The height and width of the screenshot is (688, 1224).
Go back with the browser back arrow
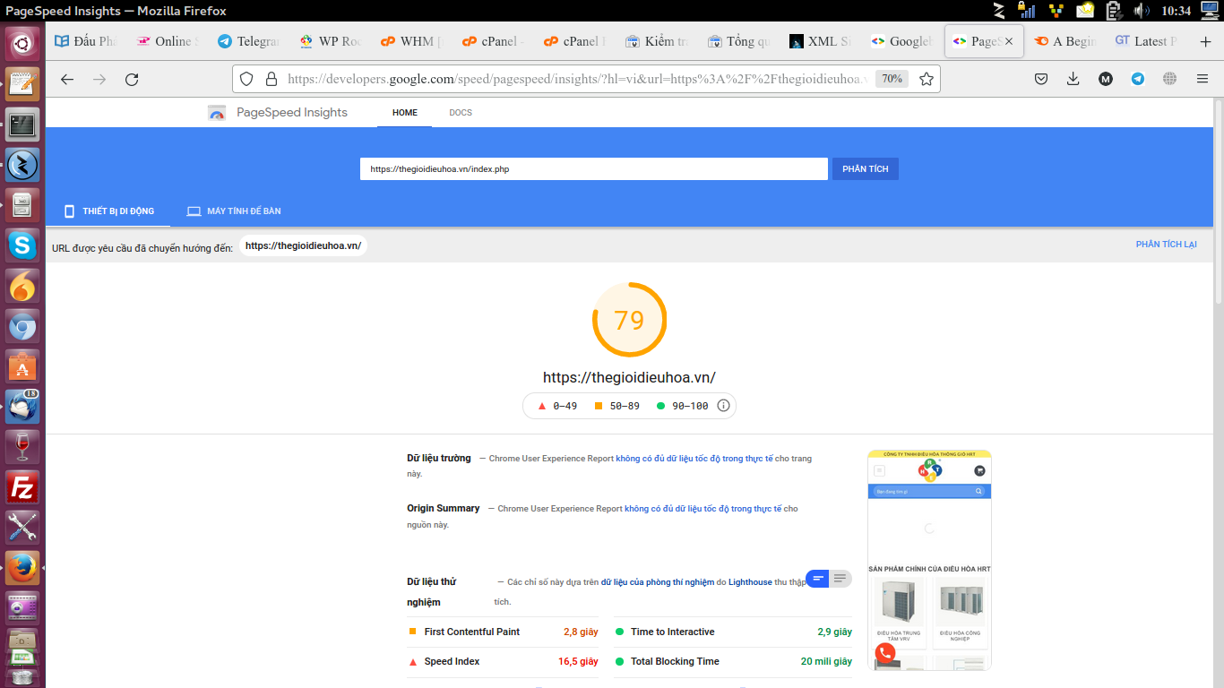67,79
